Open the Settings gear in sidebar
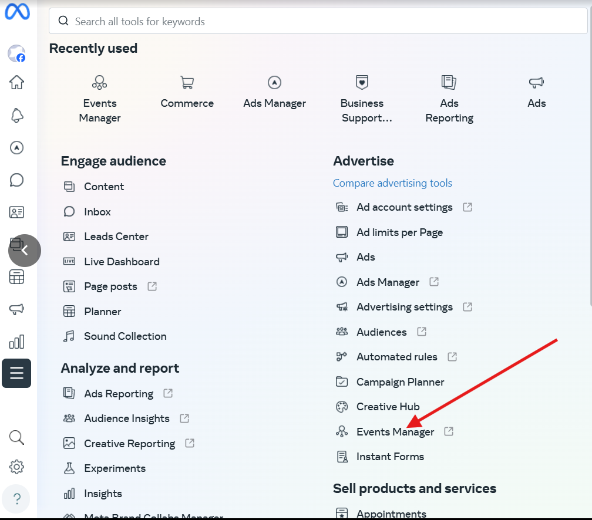 16,467
